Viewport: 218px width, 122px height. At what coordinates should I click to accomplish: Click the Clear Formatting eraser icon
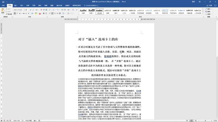[x=41, y=10]
